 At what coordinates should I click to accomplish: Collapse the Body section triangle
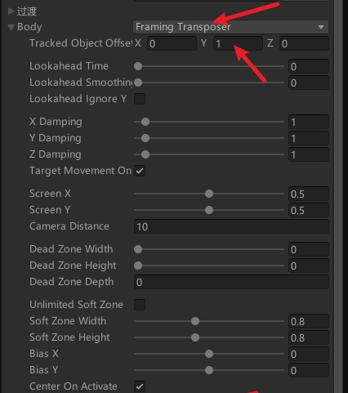(x=11, y=27)
